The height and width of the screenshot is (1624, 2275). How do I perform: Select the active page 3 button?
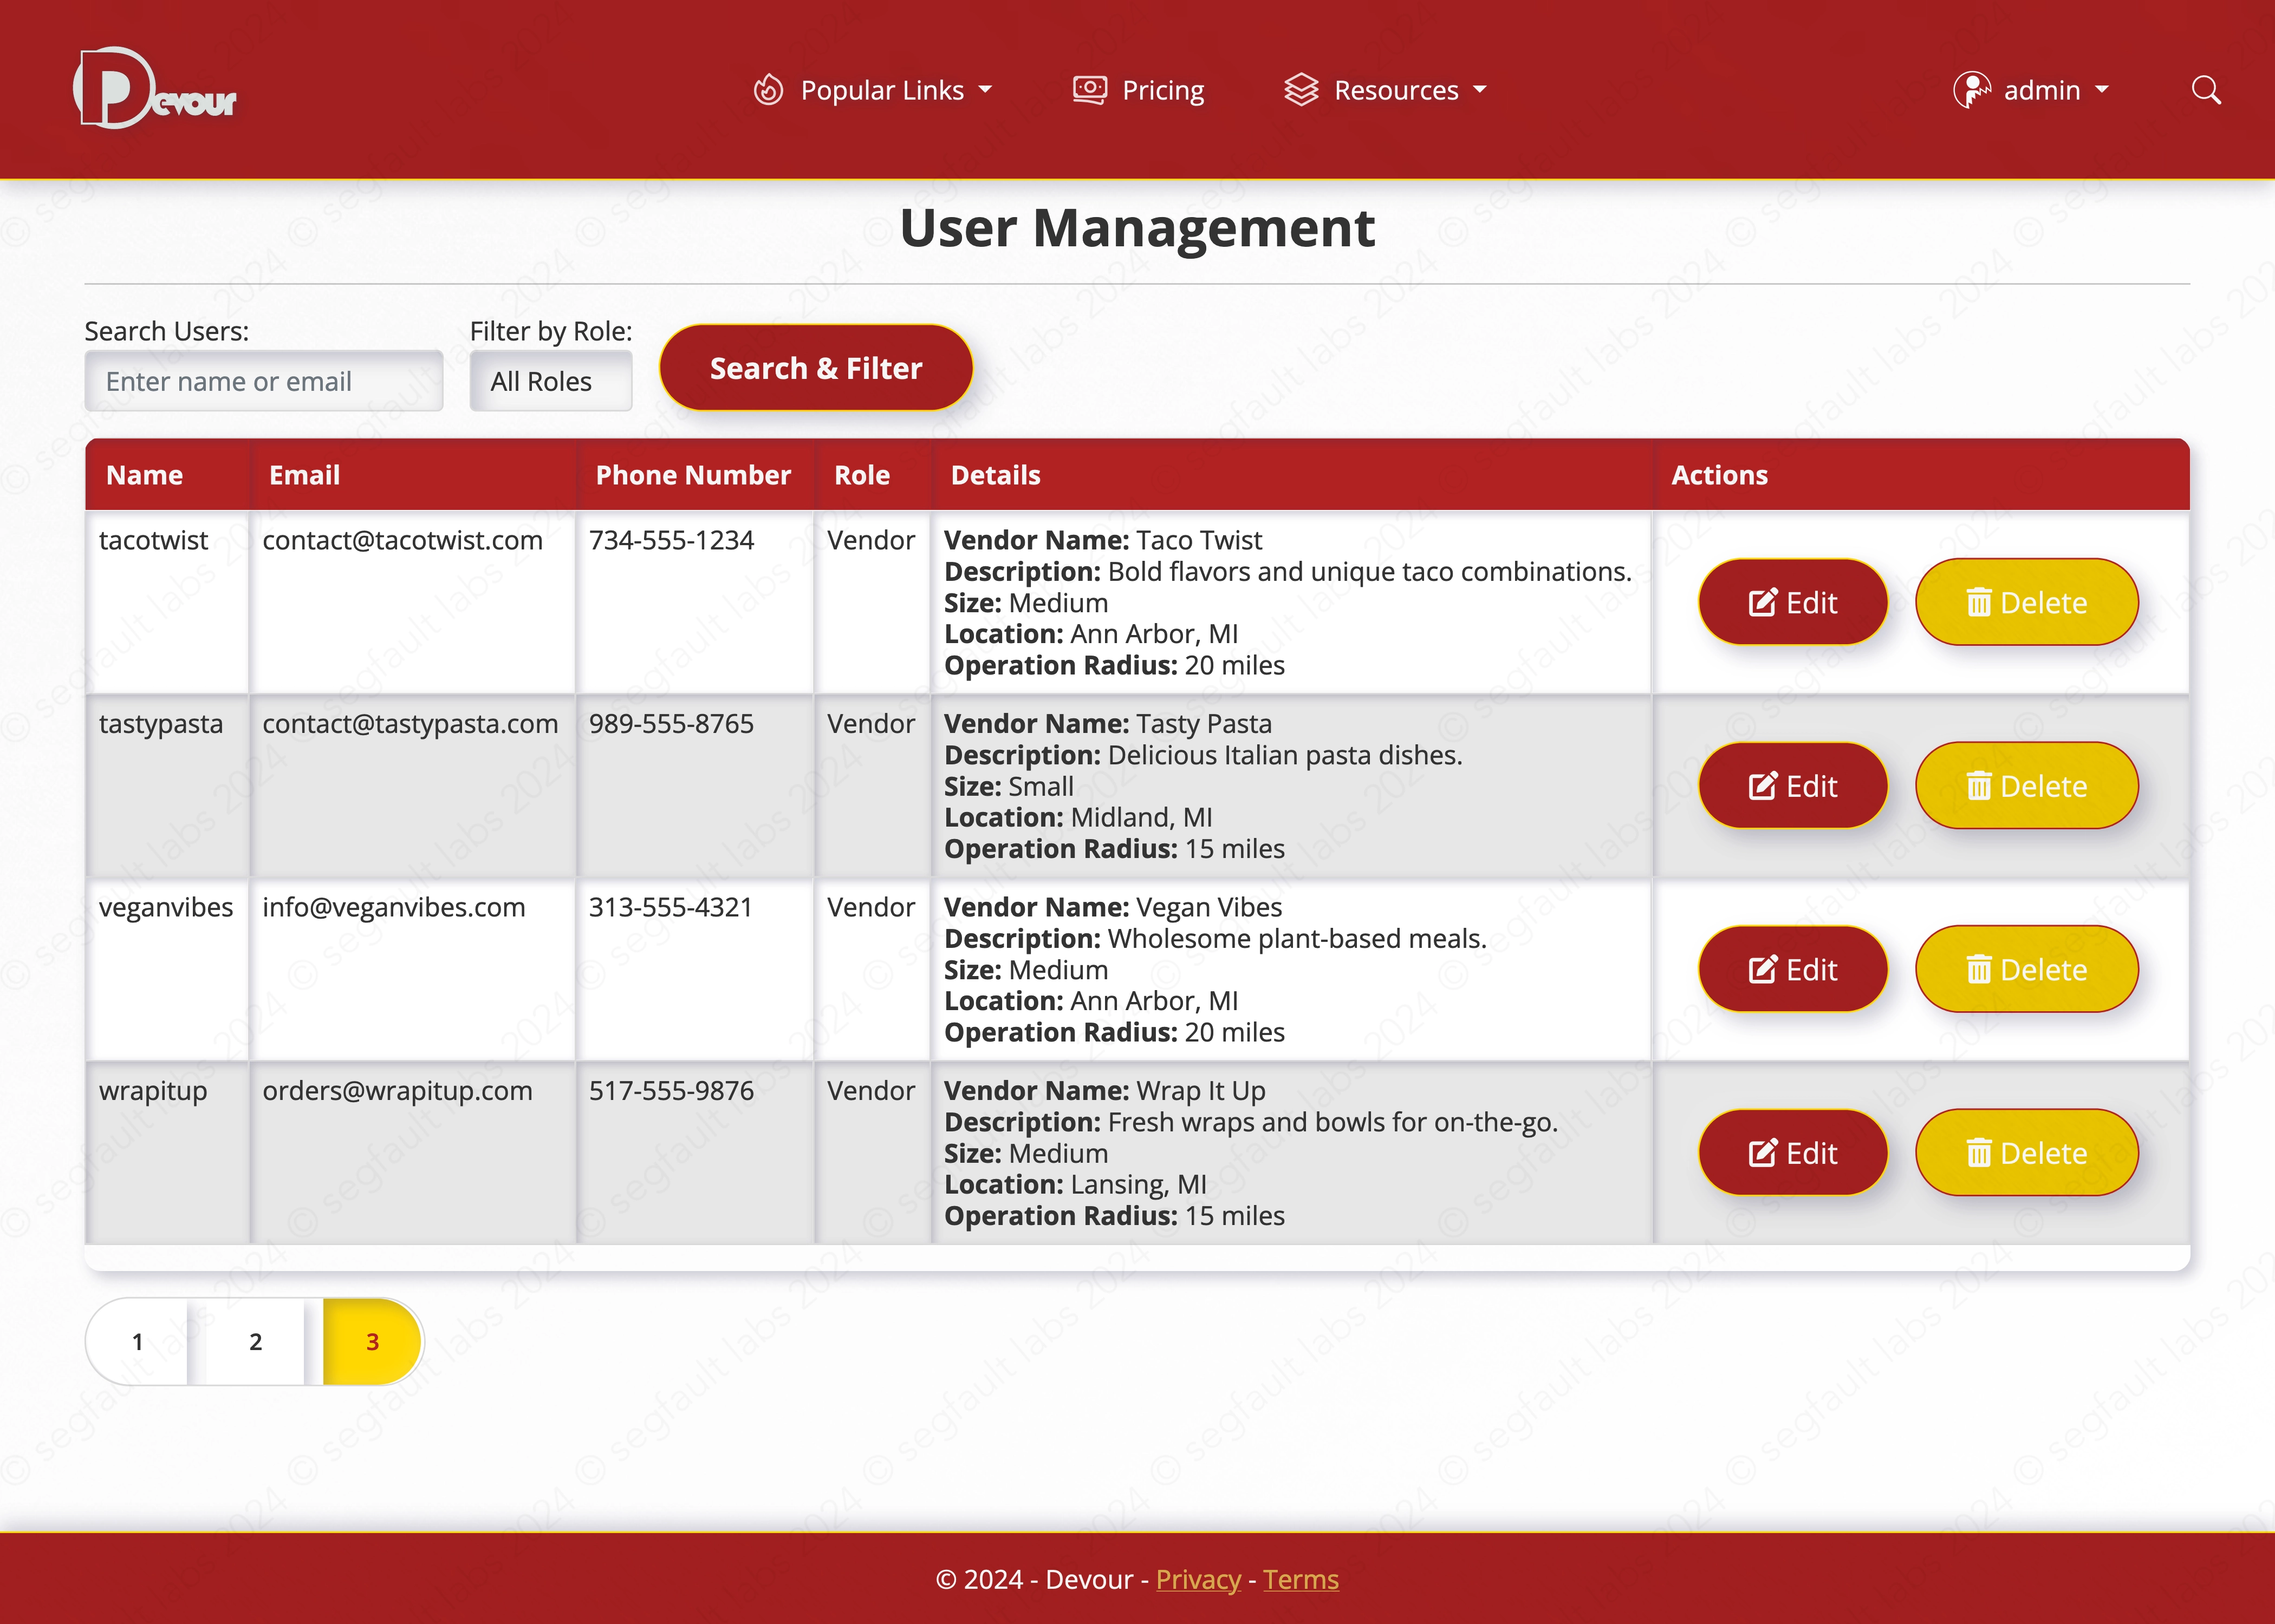(372, 1341)
